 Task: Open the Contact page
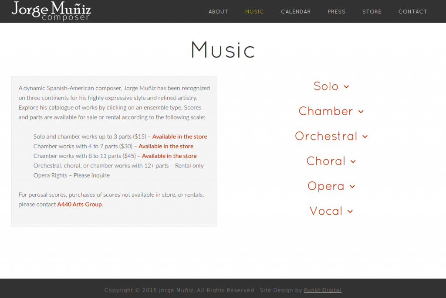tap(413, 12)
